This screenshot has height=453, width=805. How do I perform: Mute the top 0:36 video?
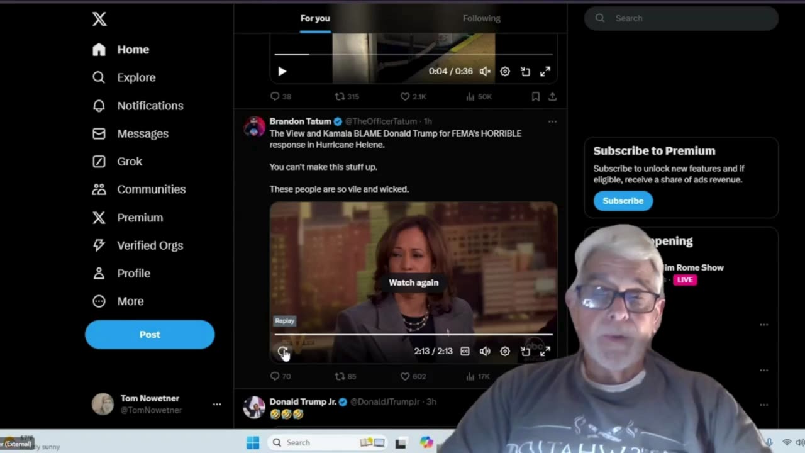tap(485, 71)
